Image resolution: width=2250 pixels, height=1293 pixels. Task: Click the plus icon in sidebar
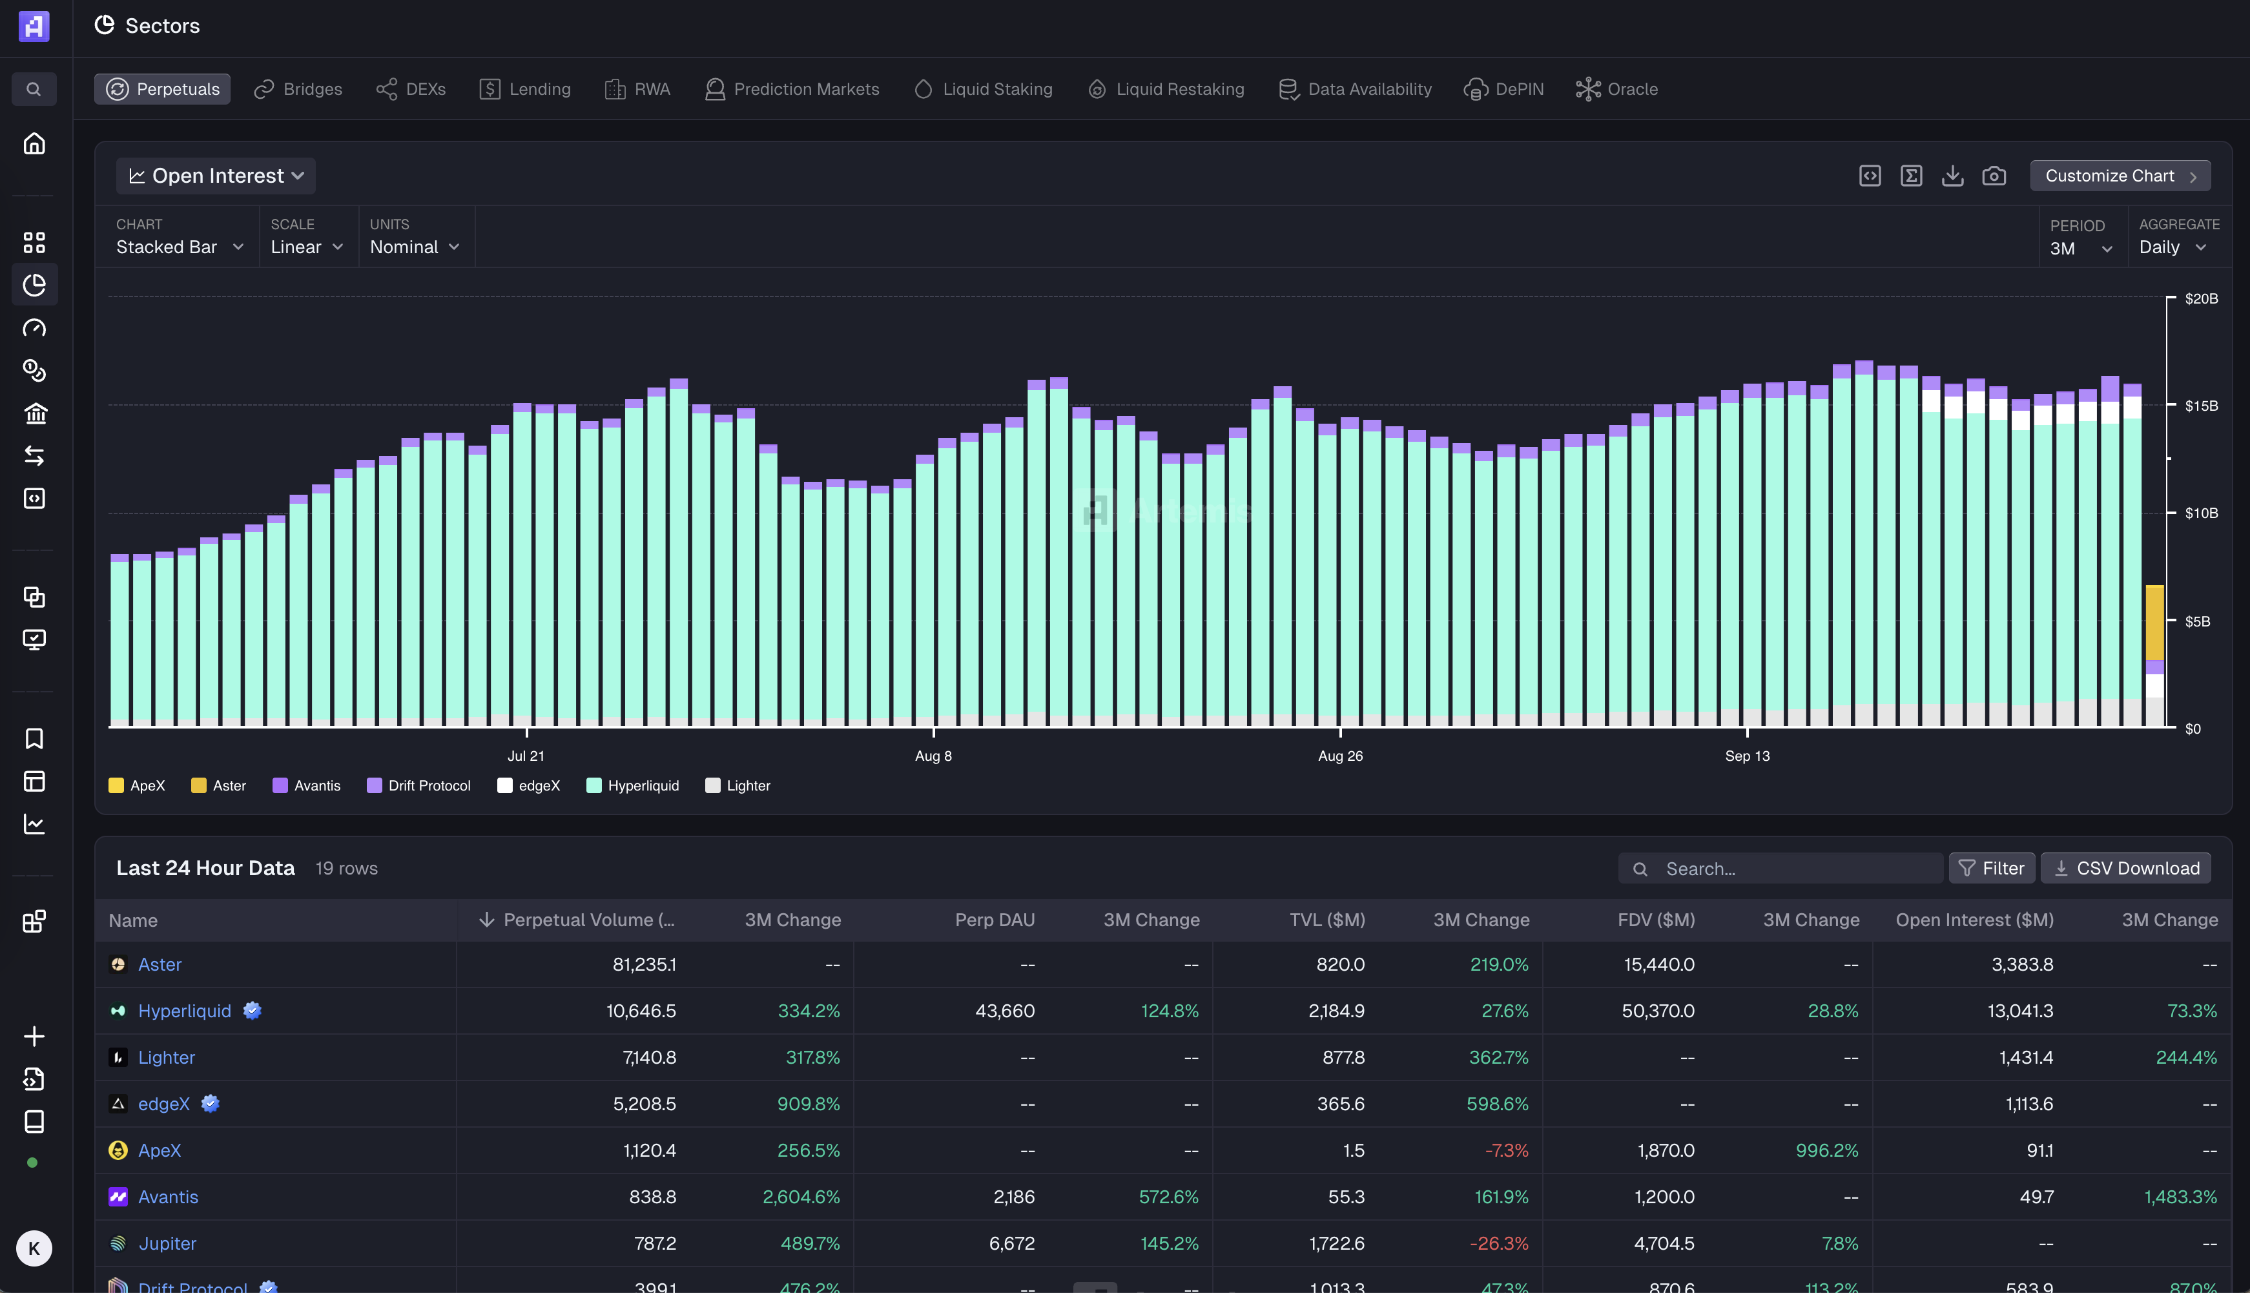tap(34, 1037)
